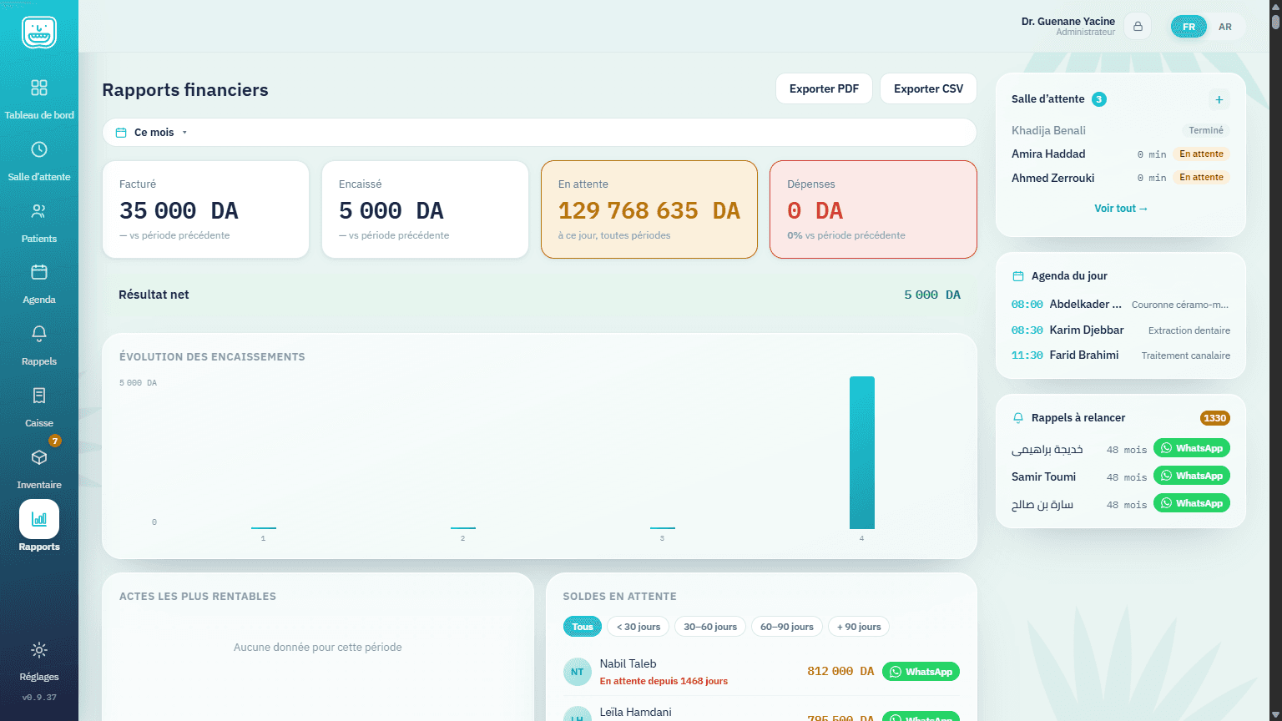1282x721 pixels.
Task: Open Voir tout link
Action: 1121,209
